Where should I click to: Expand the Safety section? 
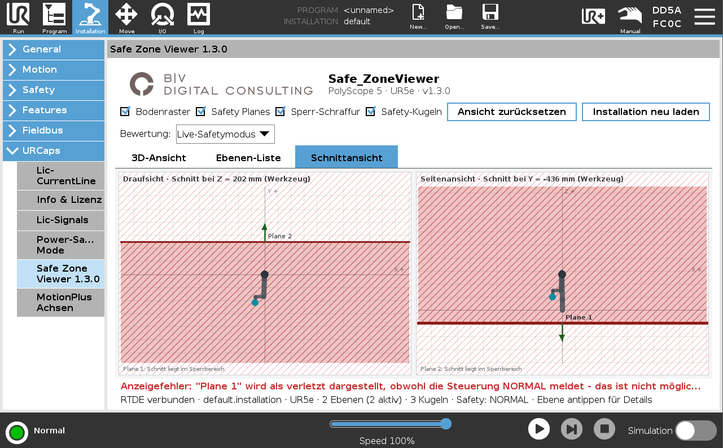point(54,90)
